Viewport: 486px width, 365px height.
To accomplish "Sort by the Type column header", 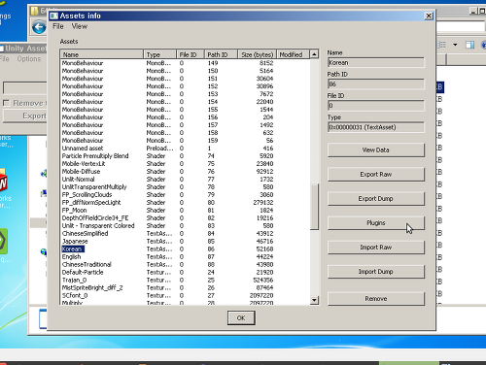I will pos(159,54).
